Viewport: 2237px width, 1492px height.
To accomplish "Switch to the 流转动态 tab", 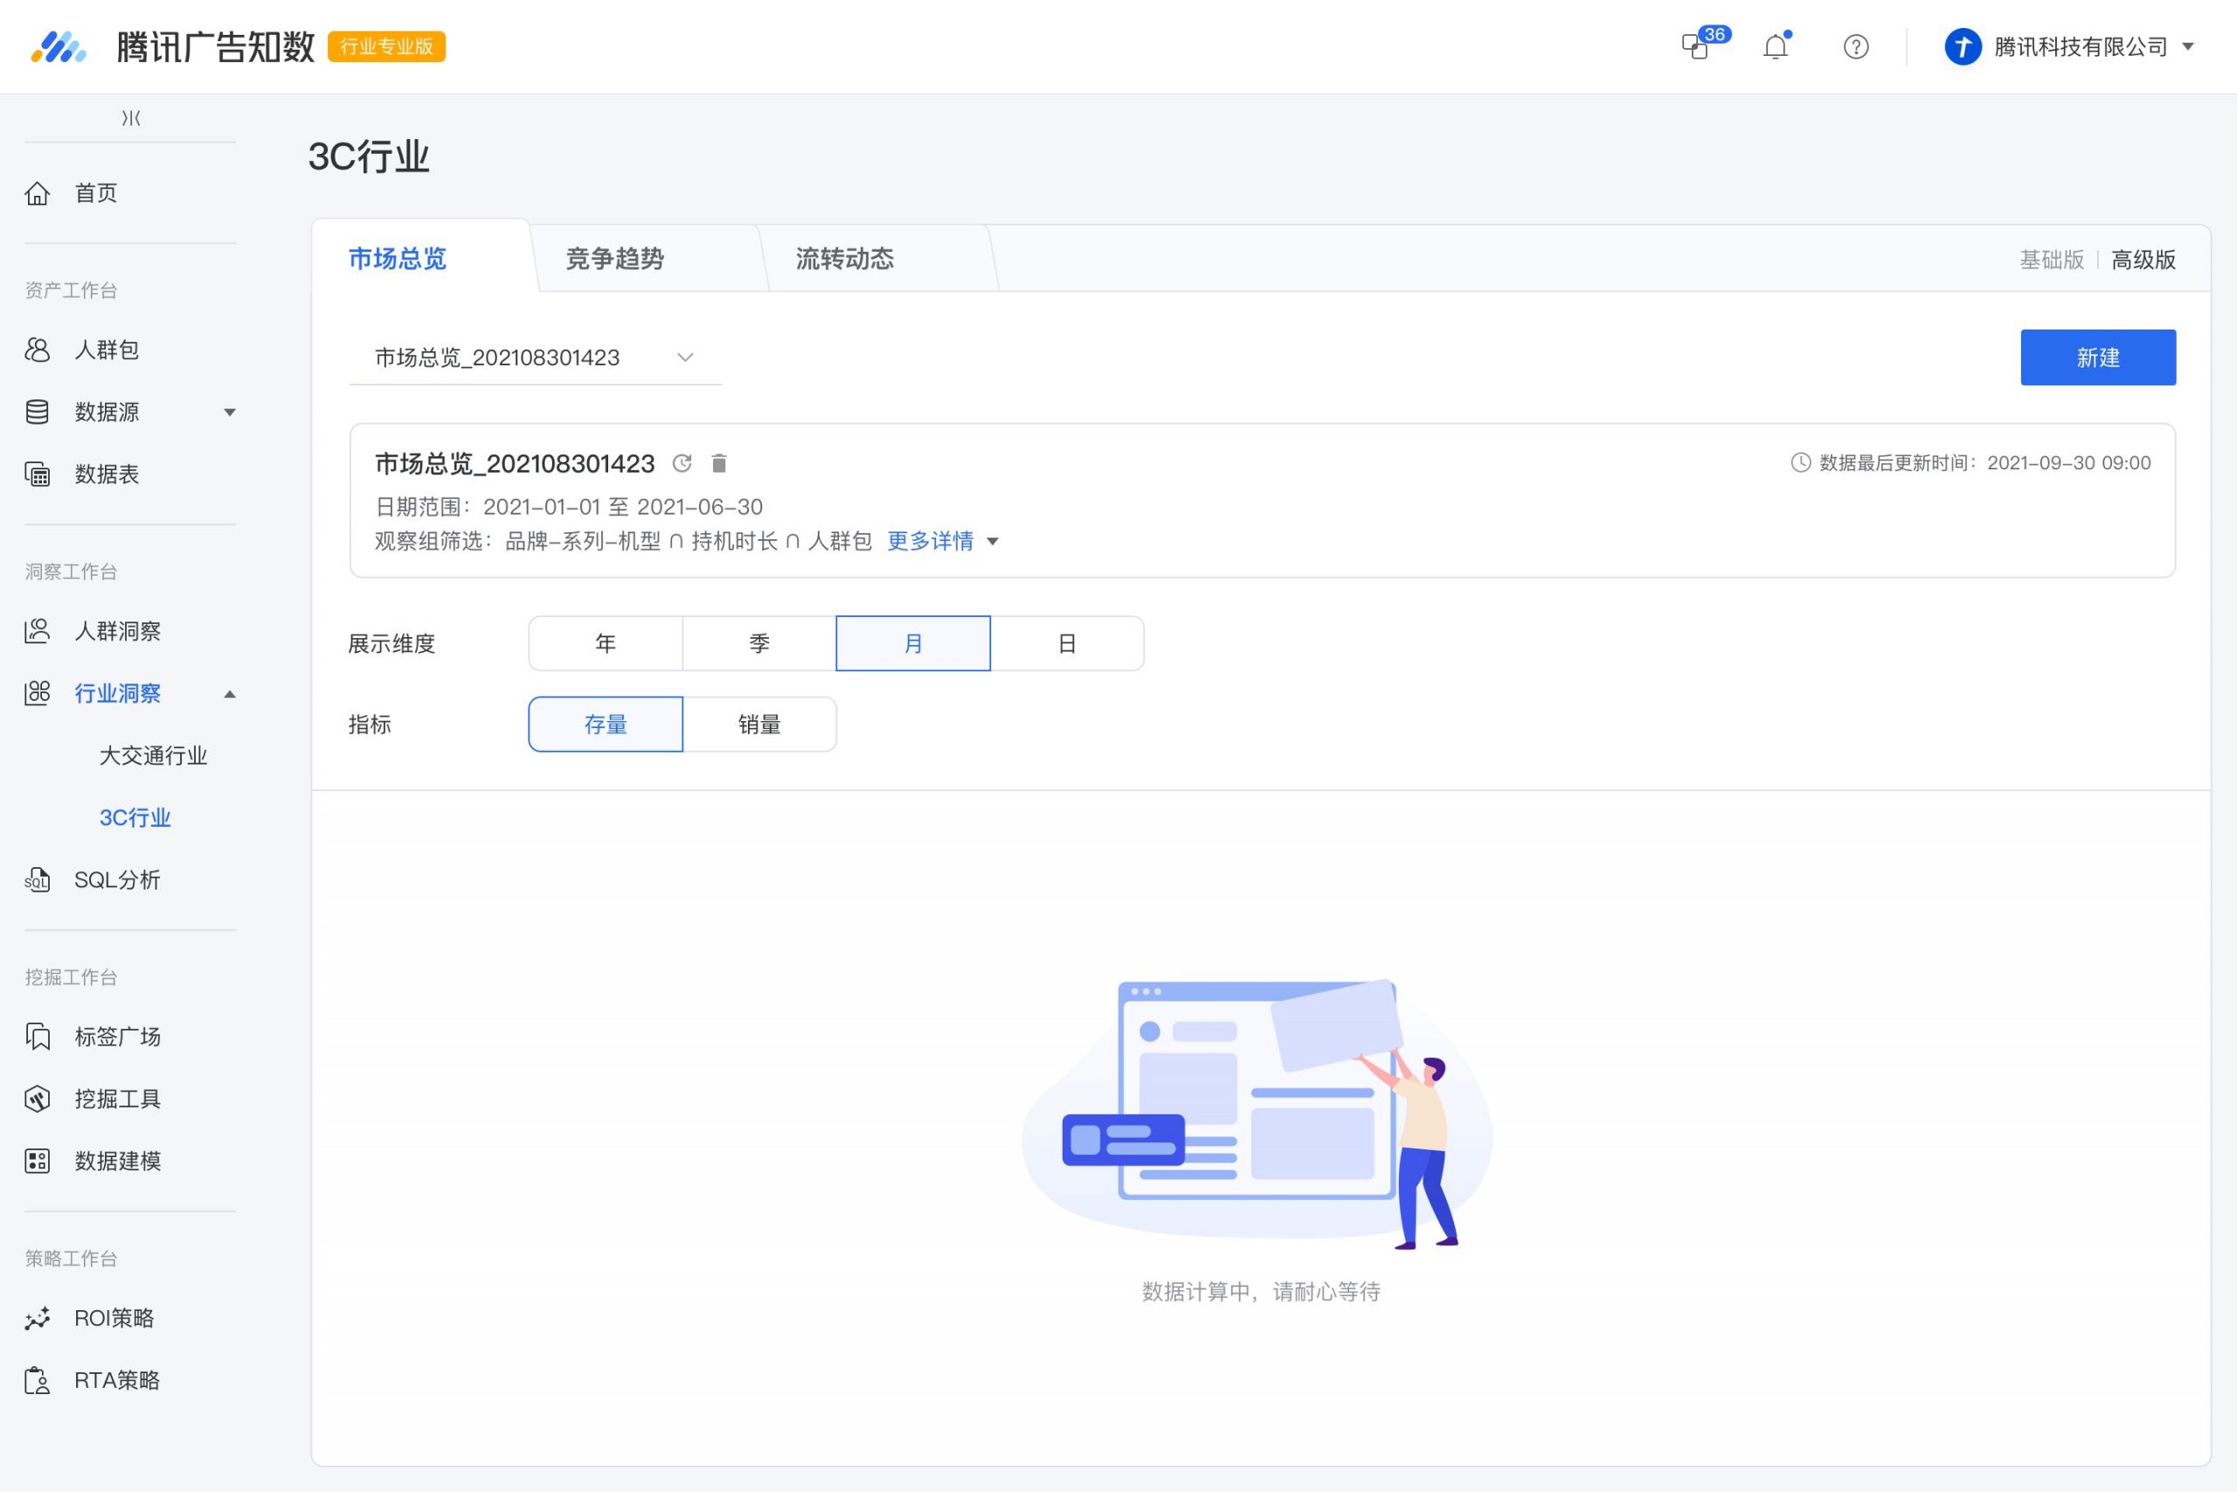I will [x=845, y=259].
